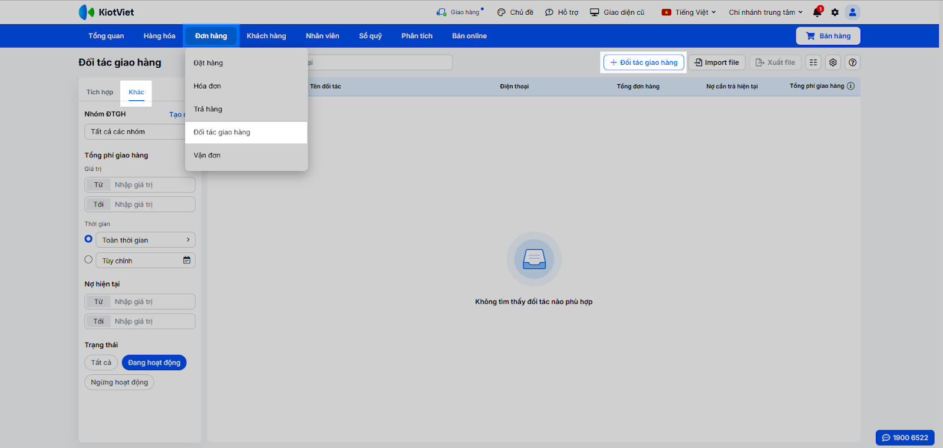The image size is (943, 448).
Task: Click the table settings gear icon
Action: pyautogui.click(x=833, y=62)
